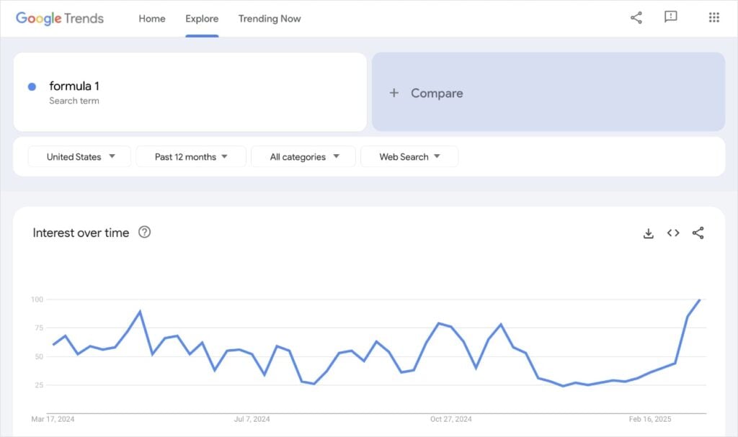Click the Google Trends logo
Viewport: 738px width, 437px height.
(61, 18)
